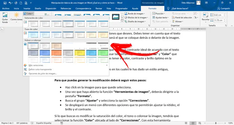Open the Archivo menu

coord(6,9)
